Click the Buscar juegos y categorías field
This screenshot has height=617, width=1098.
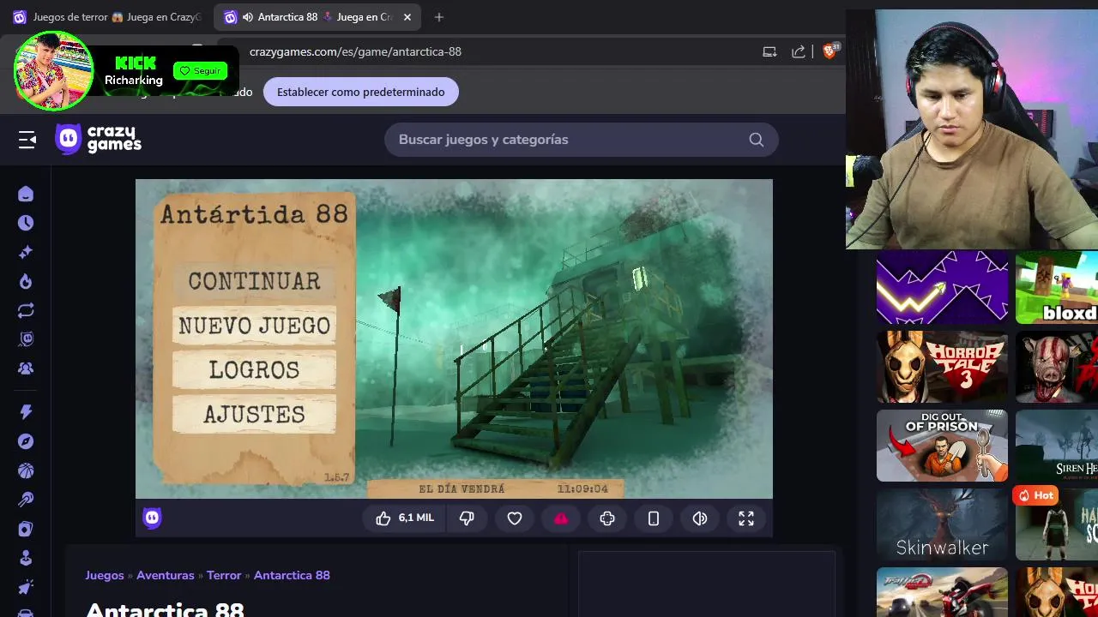pyautogui.click(x=581, y=140)
